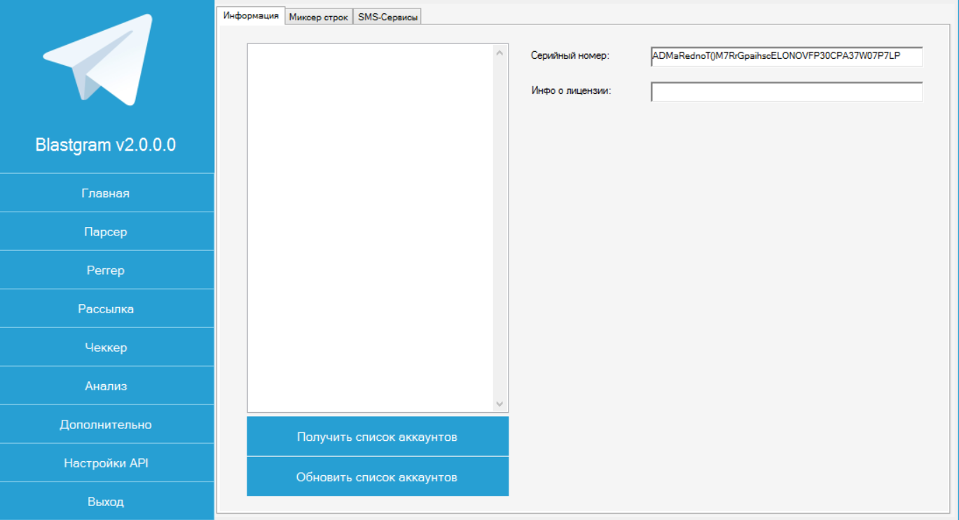This screenshot has width=959, height=520.
Task: Select the Чеккер sidebar item
Action: point(106,348)
